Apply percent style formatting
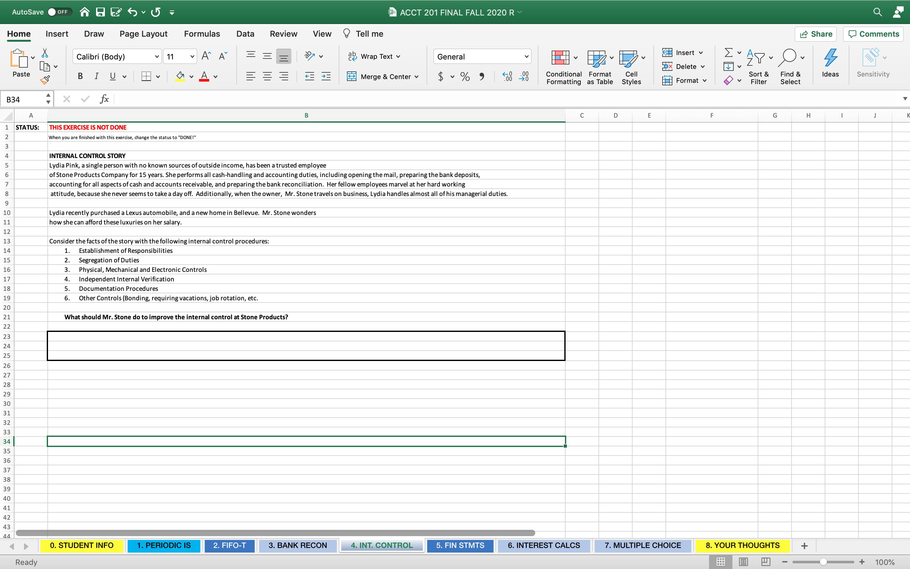This screenshot has height=569, width=910. coord(465,76)
